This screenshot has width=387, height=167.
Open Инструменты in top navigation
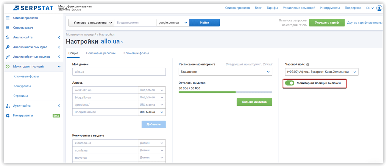tap(330, 8)
